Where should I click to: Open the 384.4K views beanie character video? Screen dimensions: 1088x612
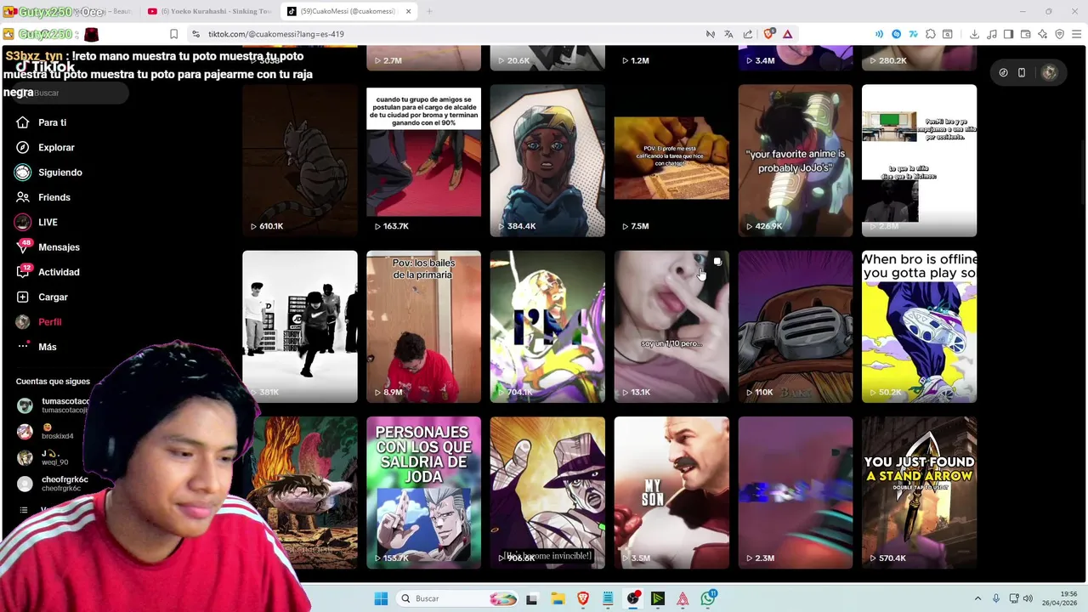click(x=547, y=160)
